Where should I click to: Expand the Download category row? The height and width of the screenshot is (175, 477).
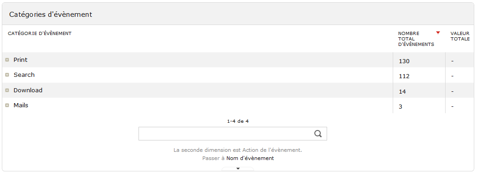7,90
